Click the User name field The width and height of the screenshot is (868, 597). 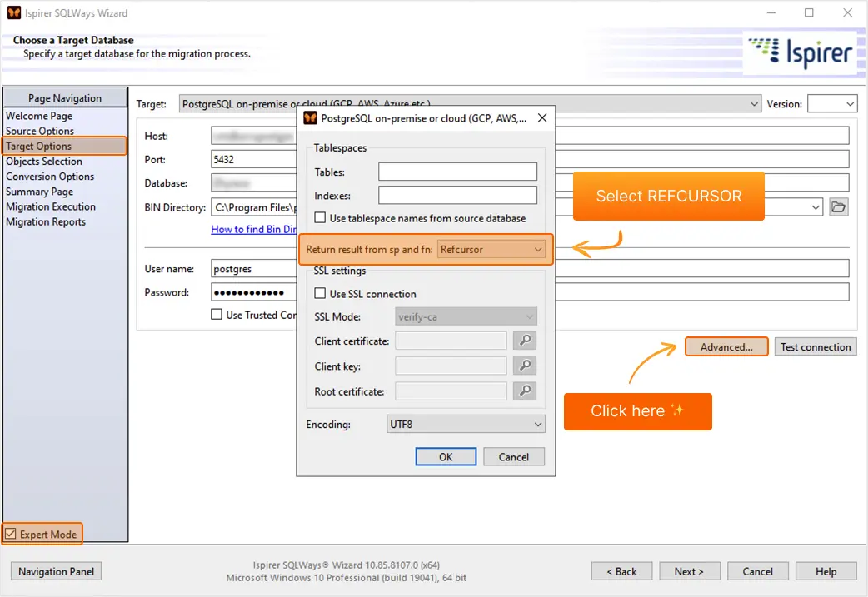tap(253, 269)
